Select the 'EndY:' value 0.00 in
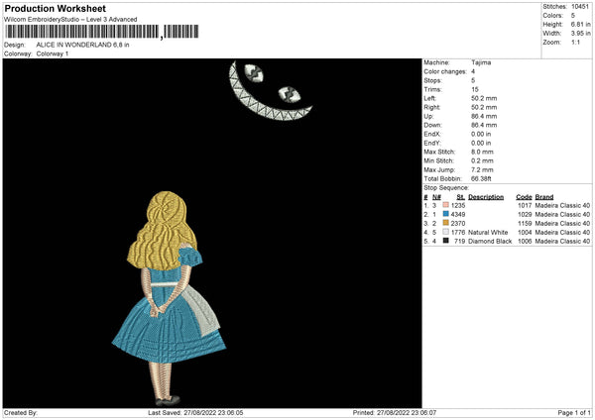The width and height of the screenshot is (595, 420). click(x=481, y=143)
